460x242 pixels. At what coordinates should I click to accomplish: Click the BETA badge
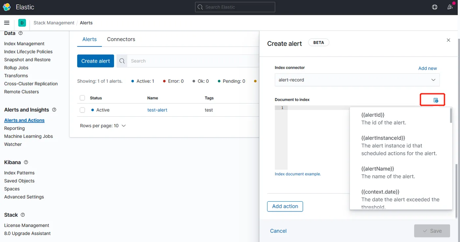(x=318, y=42)
